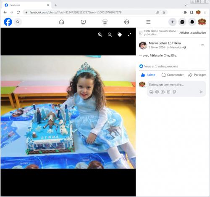Image resolution: width=210 pixels, height=197 pixels.
Task: Enter fullscreen photo view
Action: click(x=129, y=35)
